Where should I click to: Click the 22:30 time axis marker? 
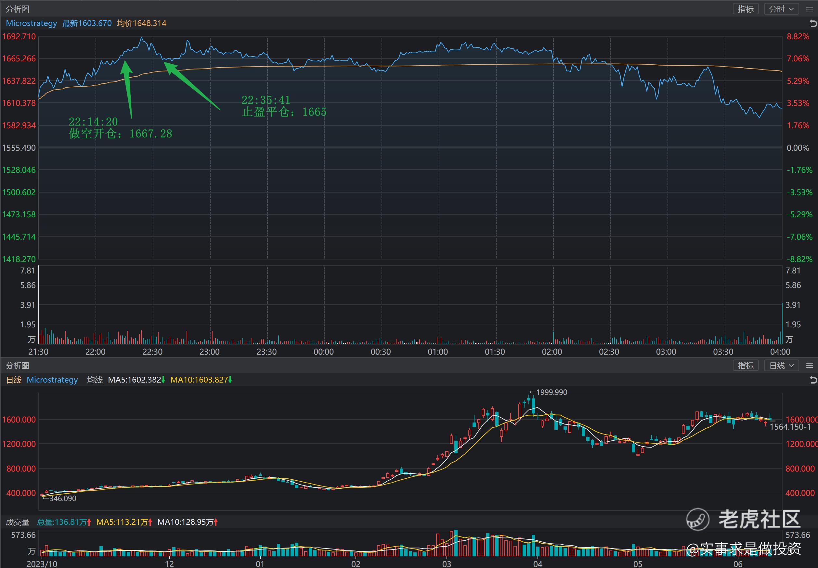152,352
